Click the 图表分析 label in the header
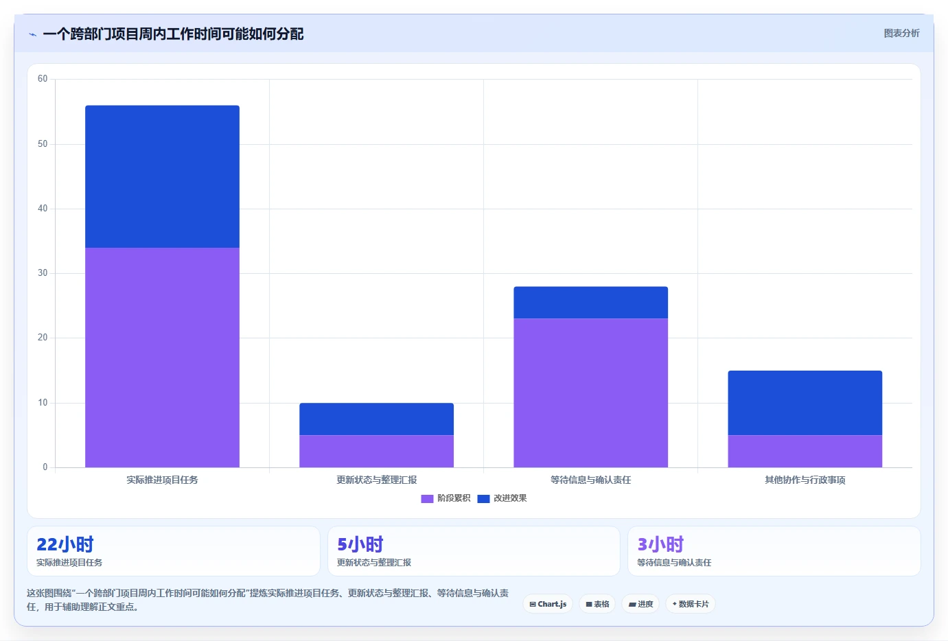The image size is (948, 641). click(x=901, y=33)
